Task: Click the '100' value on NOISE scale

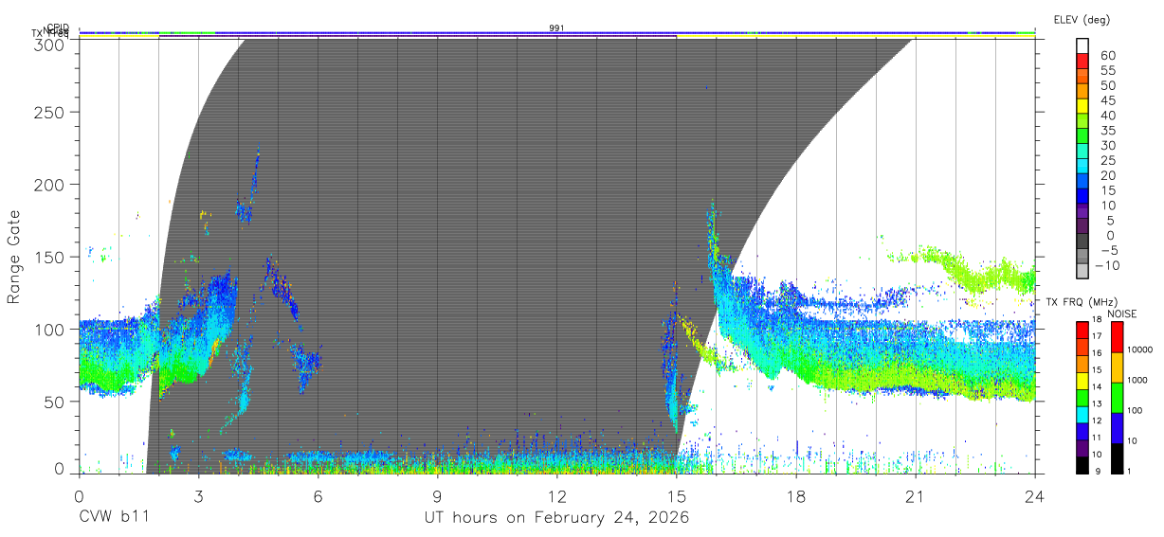Action: (1135, 410)
